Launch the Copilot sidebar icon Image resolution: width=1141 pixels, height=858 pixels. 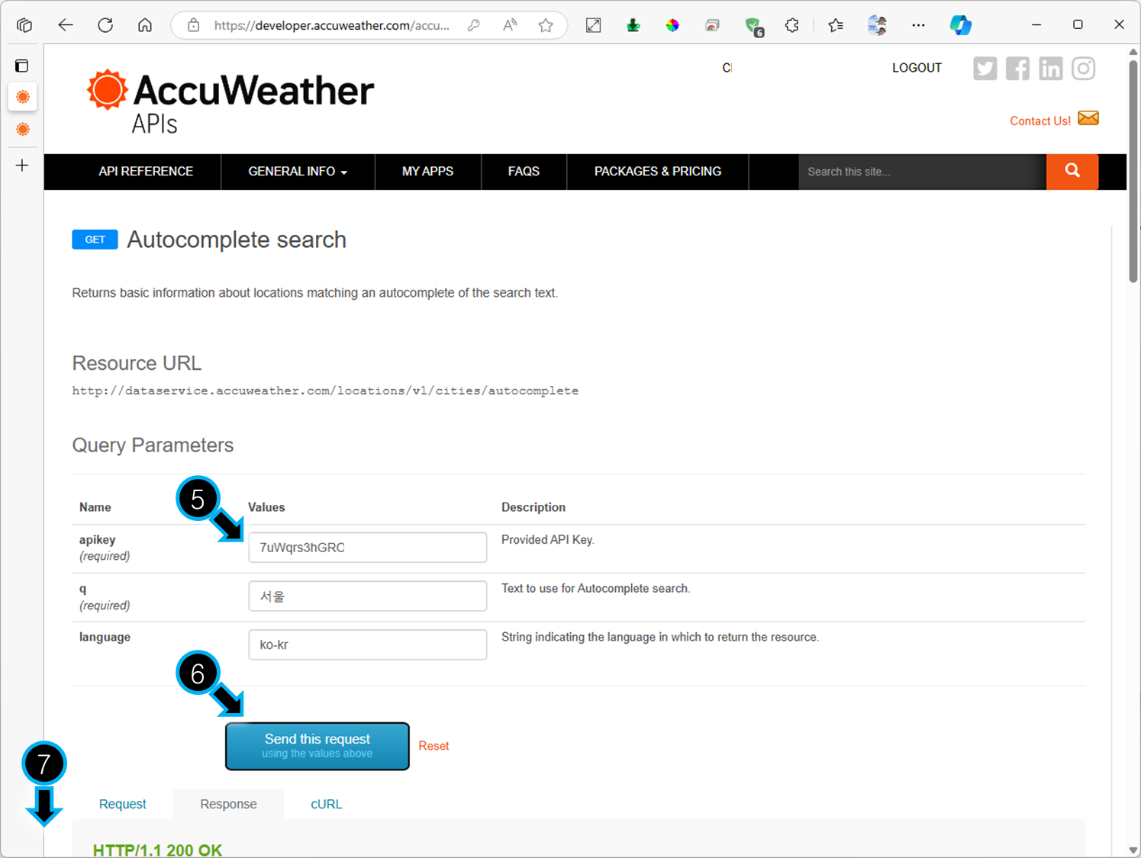[x=960, y=25]
